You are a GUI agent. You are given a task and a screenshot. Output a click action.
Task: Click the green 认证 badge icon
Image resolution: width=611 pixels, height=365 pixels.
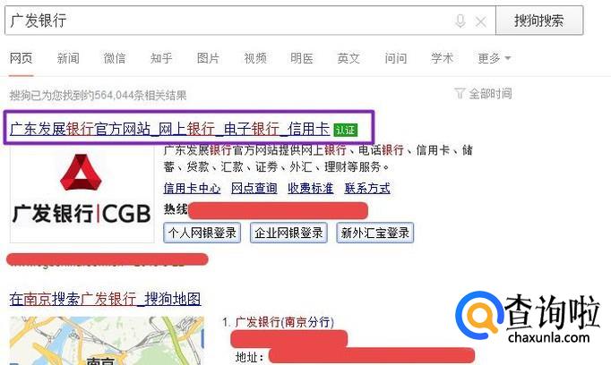click(345, 129)
